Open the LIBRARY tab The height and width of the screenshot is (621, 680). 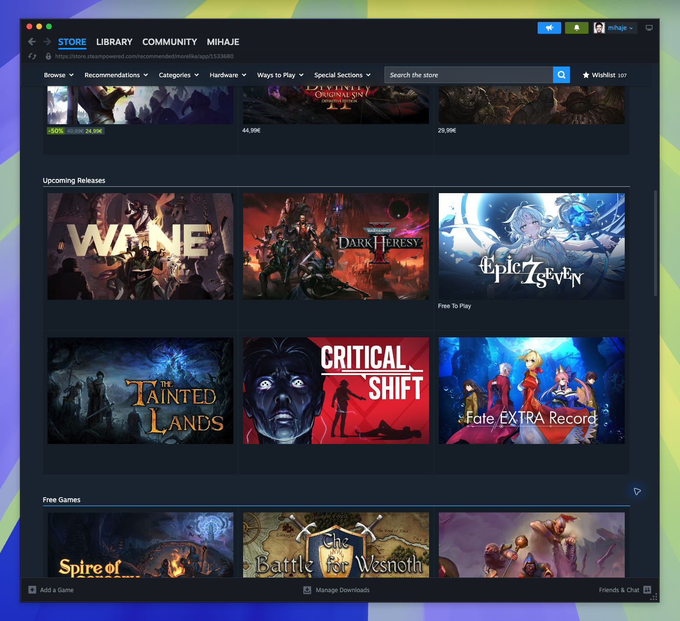114,42
